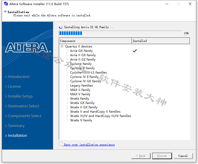Select MAX V Family row

coord(80,94)
